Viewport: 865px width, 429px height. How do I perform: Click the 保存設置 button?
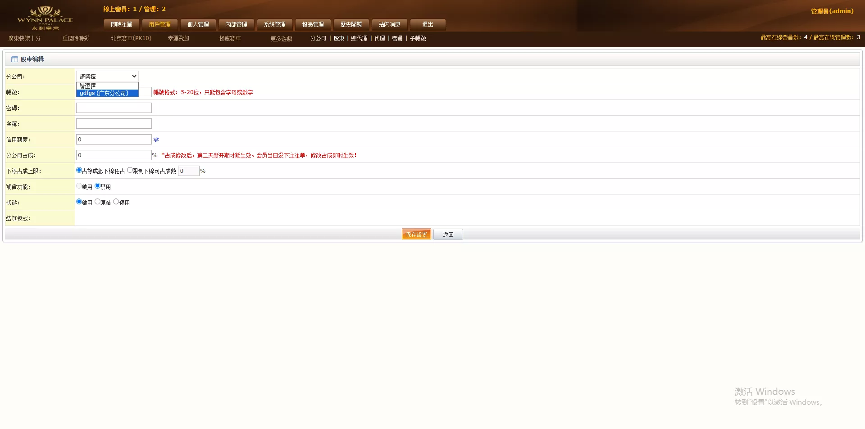pos(416,235)
